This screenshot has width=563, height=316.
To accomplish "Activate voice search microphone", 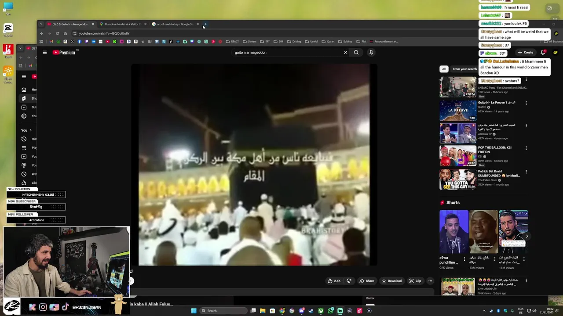I will (371, 52).
